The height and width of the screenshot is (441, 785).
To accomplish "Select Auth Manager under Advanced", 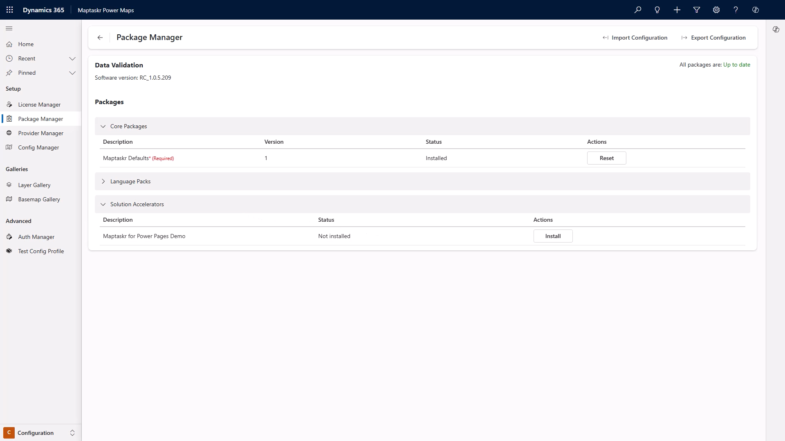I will pos(36,236).
